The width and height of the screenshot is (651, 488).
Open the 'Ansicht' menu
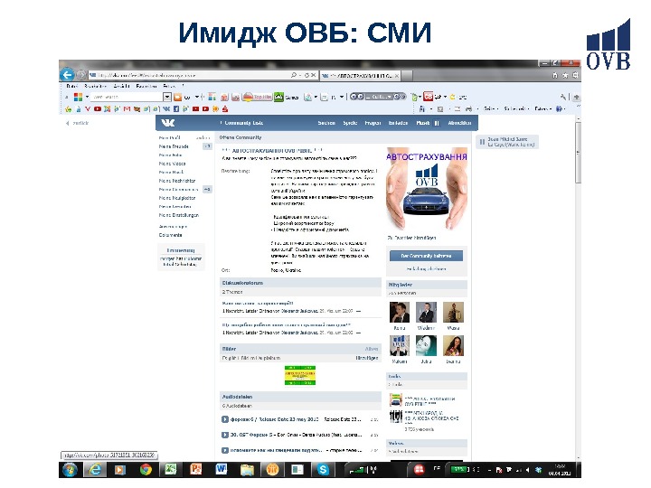tap(122, 87)
